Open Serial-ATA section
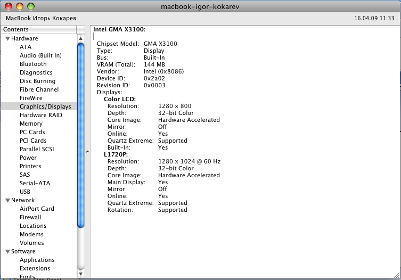The image size is (401, 280). tap(35, 183)
